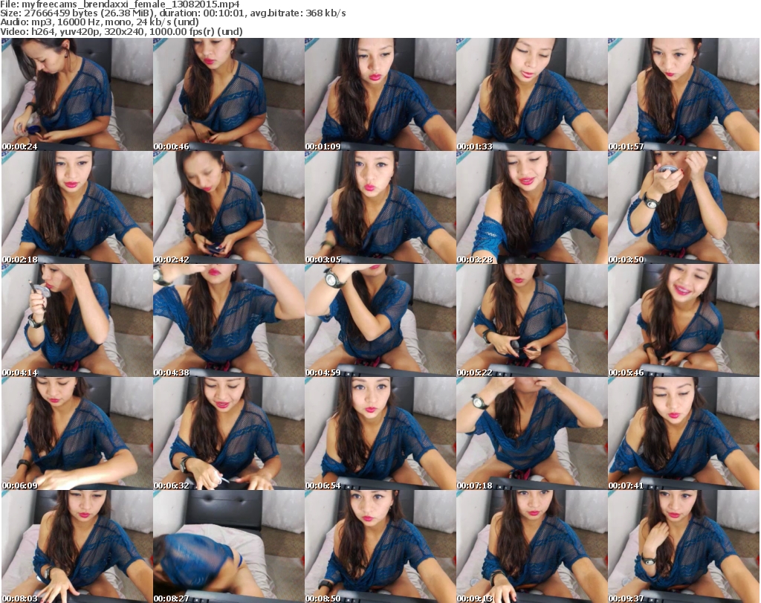Screen dimensions: 761x603
Task: Select the frame stamped 00:07:41
Action: pos(684,433)
